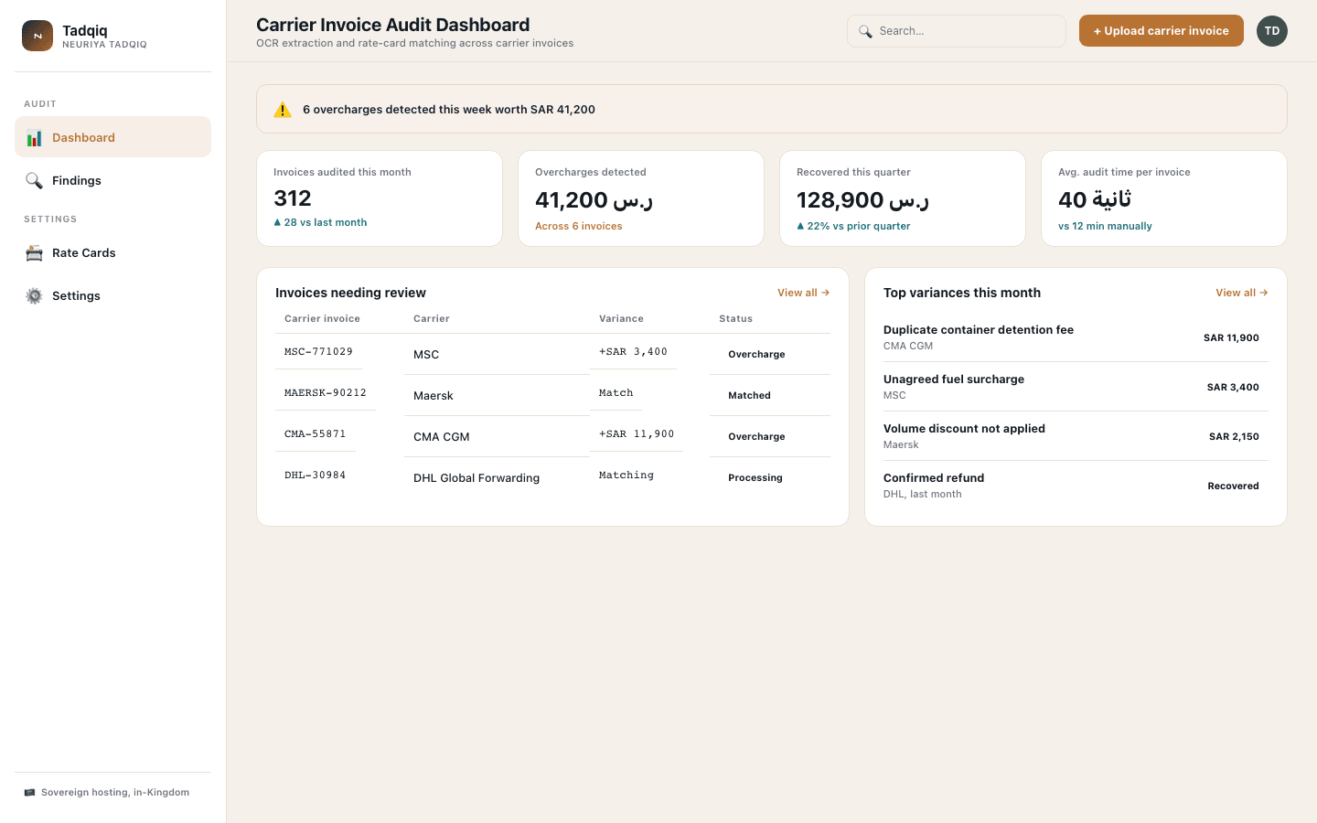This screenshot has width=1317, height=823.
Task: Select invoice CMA-55871
Action: pos(315,433)
